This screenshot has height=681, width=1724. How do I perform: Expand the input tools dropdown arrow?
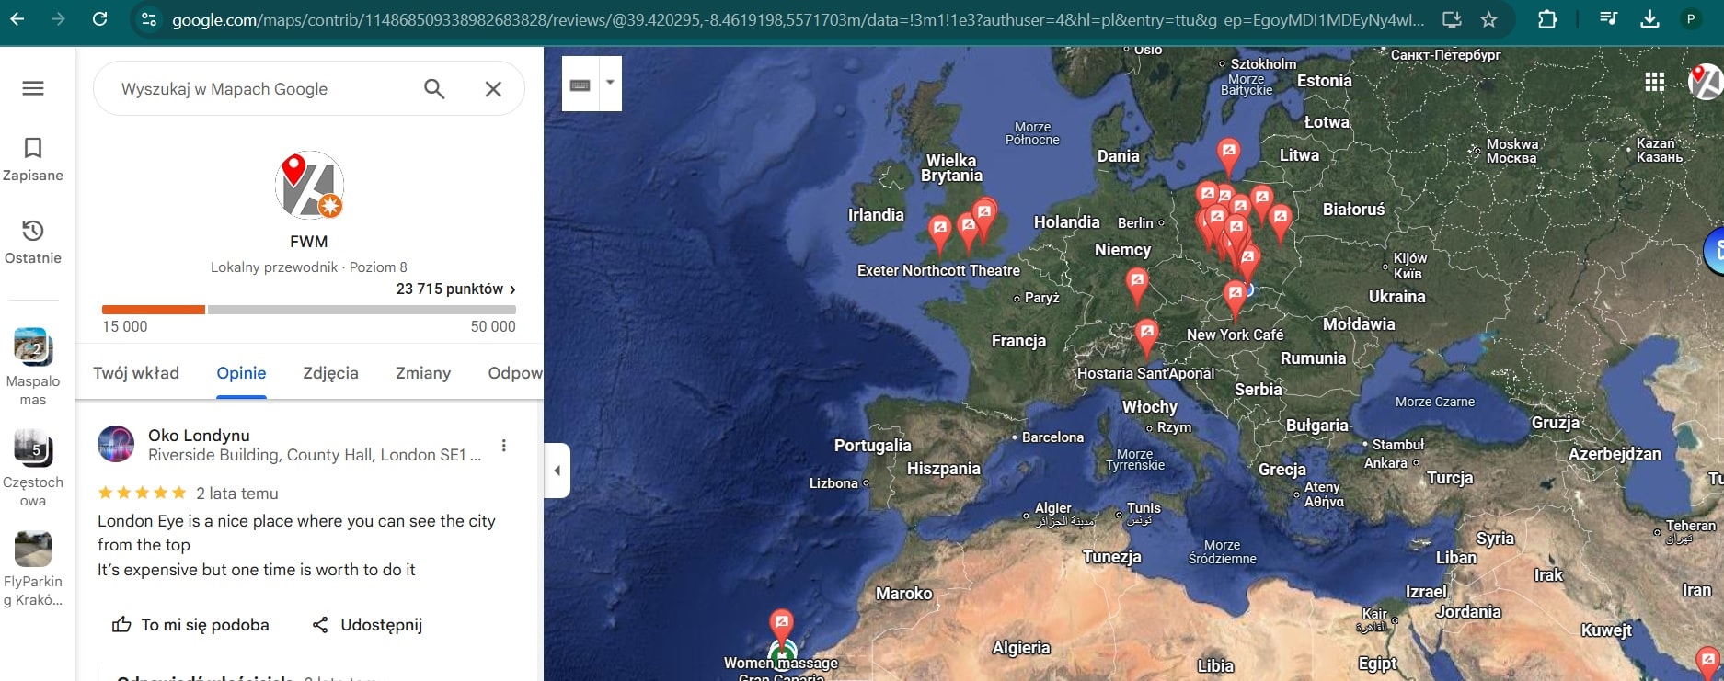[610, 84]
